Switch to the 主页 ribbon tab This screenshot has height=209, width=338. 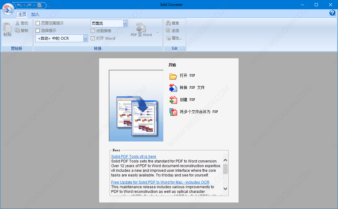click(x=22, y=14)
